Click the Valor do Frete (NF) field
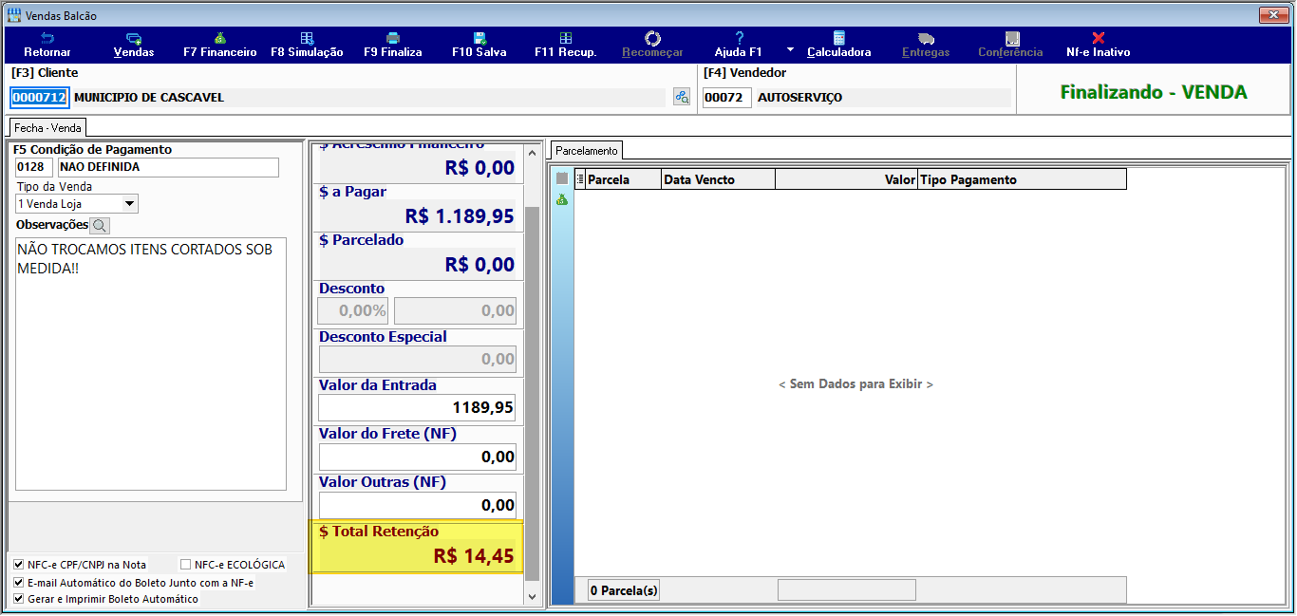Screen dimensions: 1297x616 click(418, 457)
